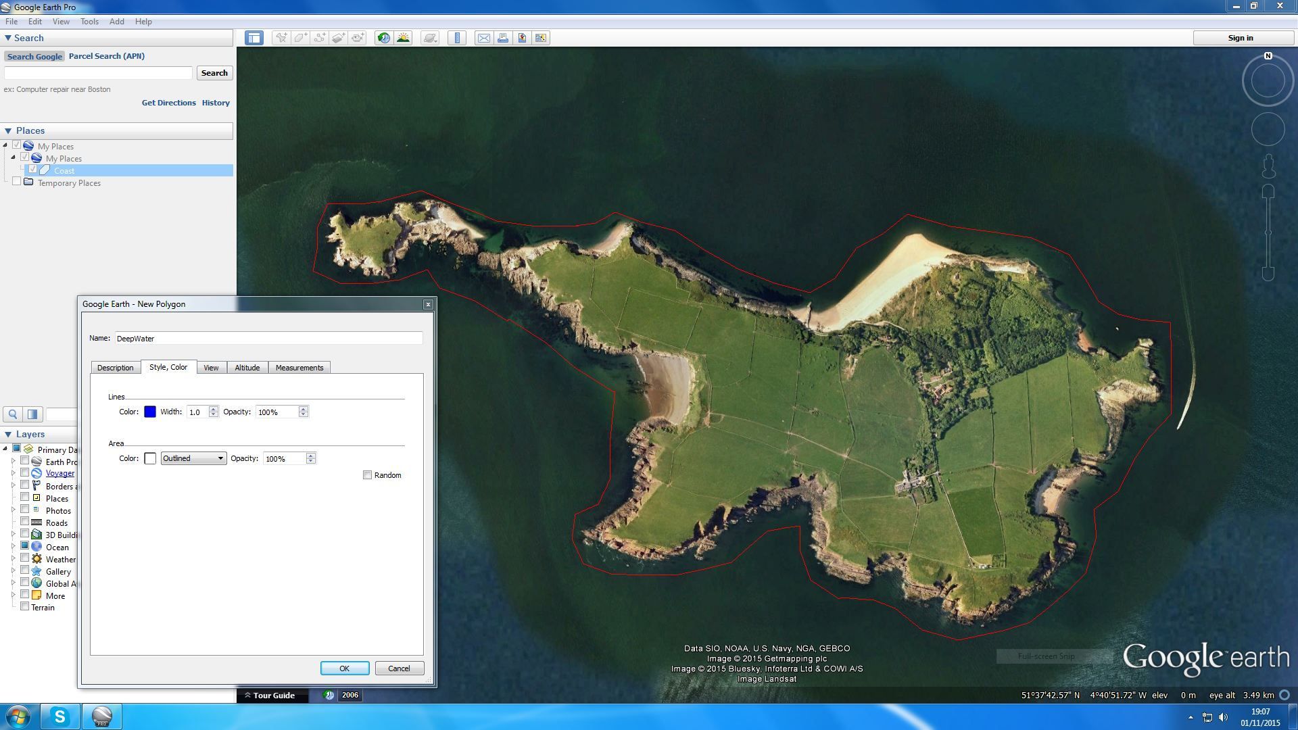This screenshot has width=1298, height=730.
Task: Select the Ruler tool
Action: click(x=457, y=38)
